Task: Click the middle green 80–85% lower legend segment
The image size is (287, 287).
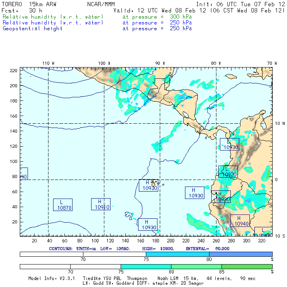Action: [x=196, y=267]
